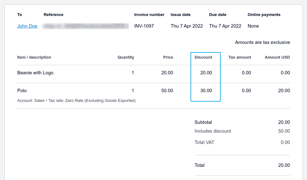Image resolution: width=307 pixels, height=180 pixels.
Task: Click the Discount column header
Action: [x=203, y=57]
